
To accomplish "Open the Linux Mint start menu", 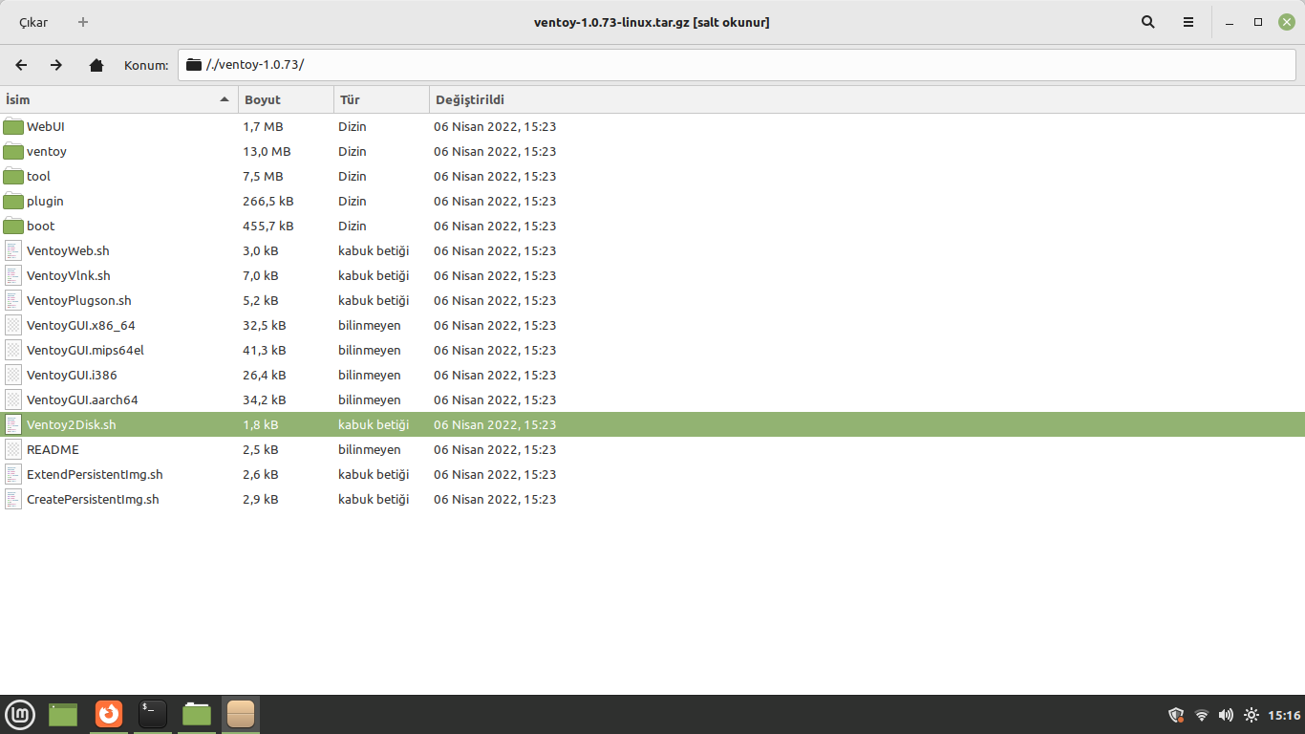I will [x=20, y=714].
